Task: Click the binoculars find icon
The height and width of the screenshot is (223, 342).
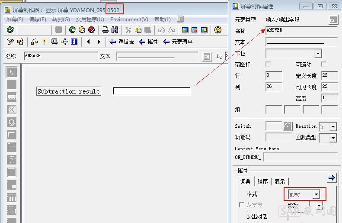Action: coord(115,30)
